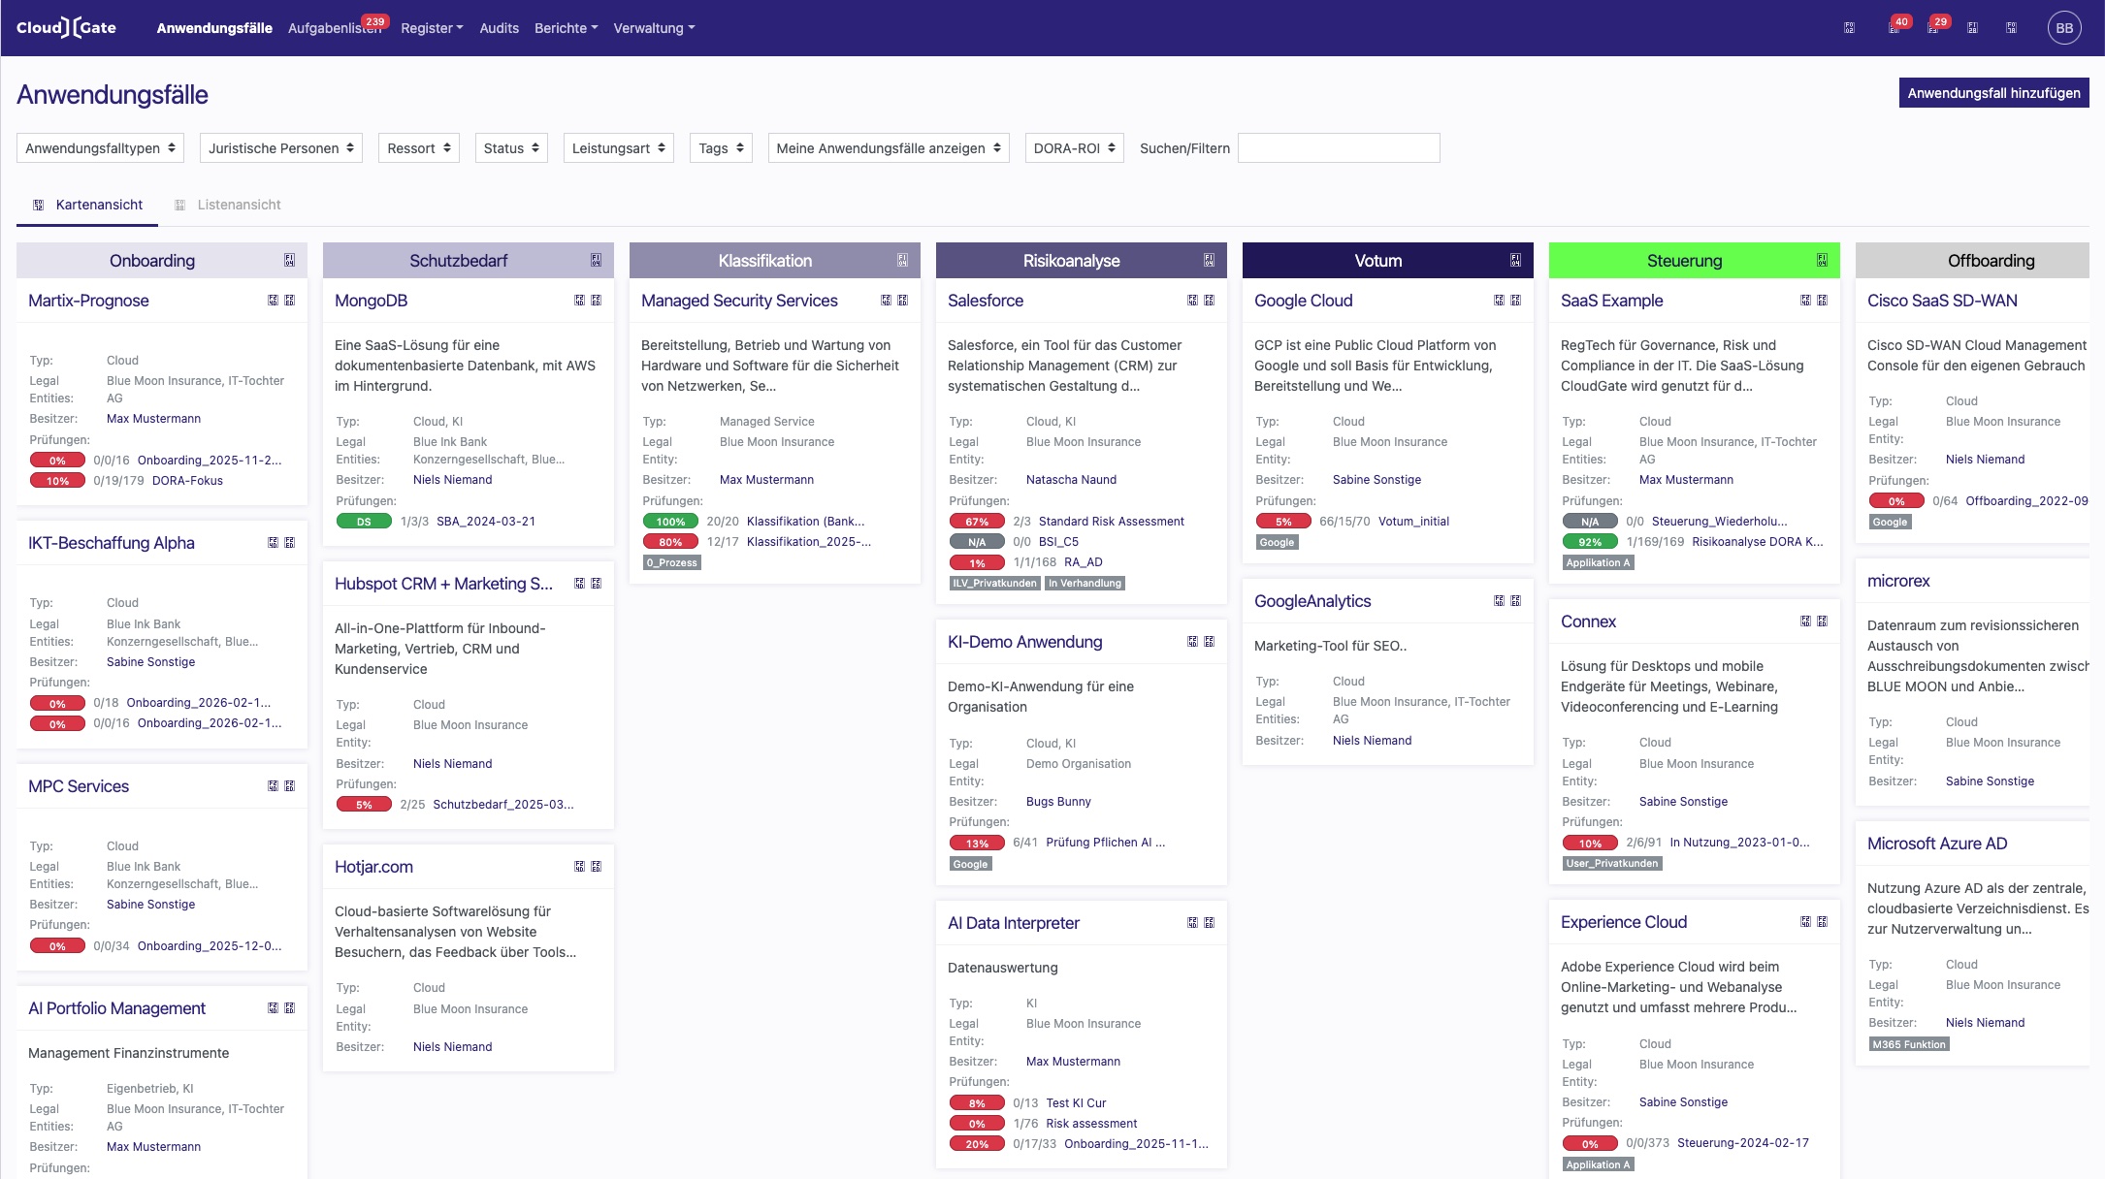Click the first action icon on the Google Cloud card

[1499, 301]
